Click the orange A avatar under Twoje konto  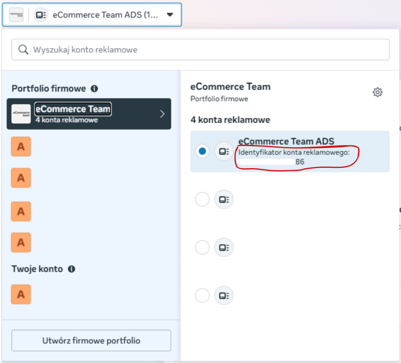(x=21, y=294)
